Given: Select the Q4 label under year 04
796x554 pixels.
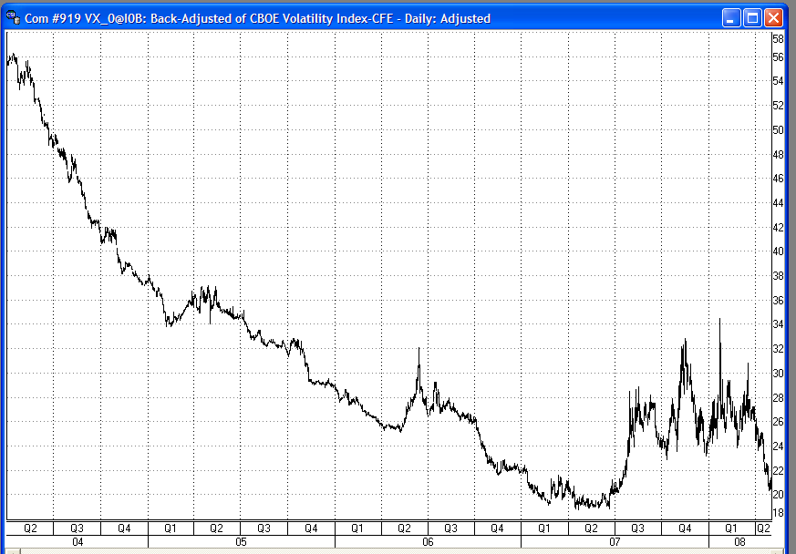Looking at the screenshot, I should click(124, 528).
